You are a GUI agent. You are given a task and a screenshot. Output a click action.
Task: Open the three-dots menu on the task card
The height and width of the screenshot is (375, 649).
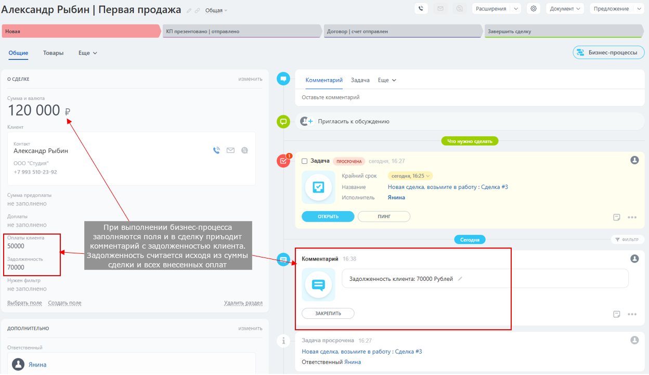632,217
